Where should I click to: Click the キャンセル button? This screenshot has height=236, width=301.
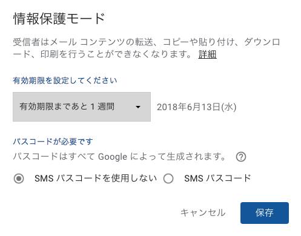(x=203, y=213)
